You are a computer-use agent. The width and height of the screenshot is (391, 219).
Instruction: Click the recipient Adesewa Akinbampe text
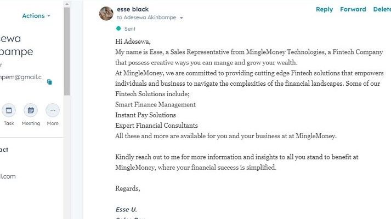click(150, 17)
